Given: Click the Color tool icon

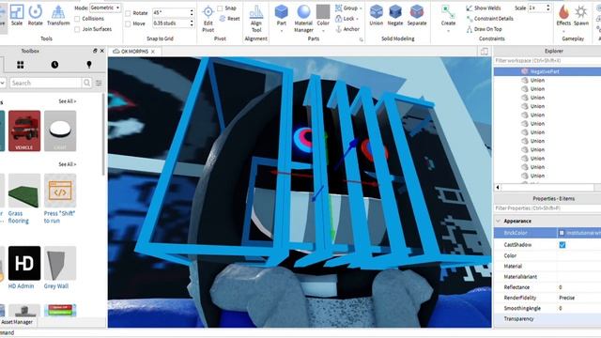Looking at the screenshot, I should 323,15.
